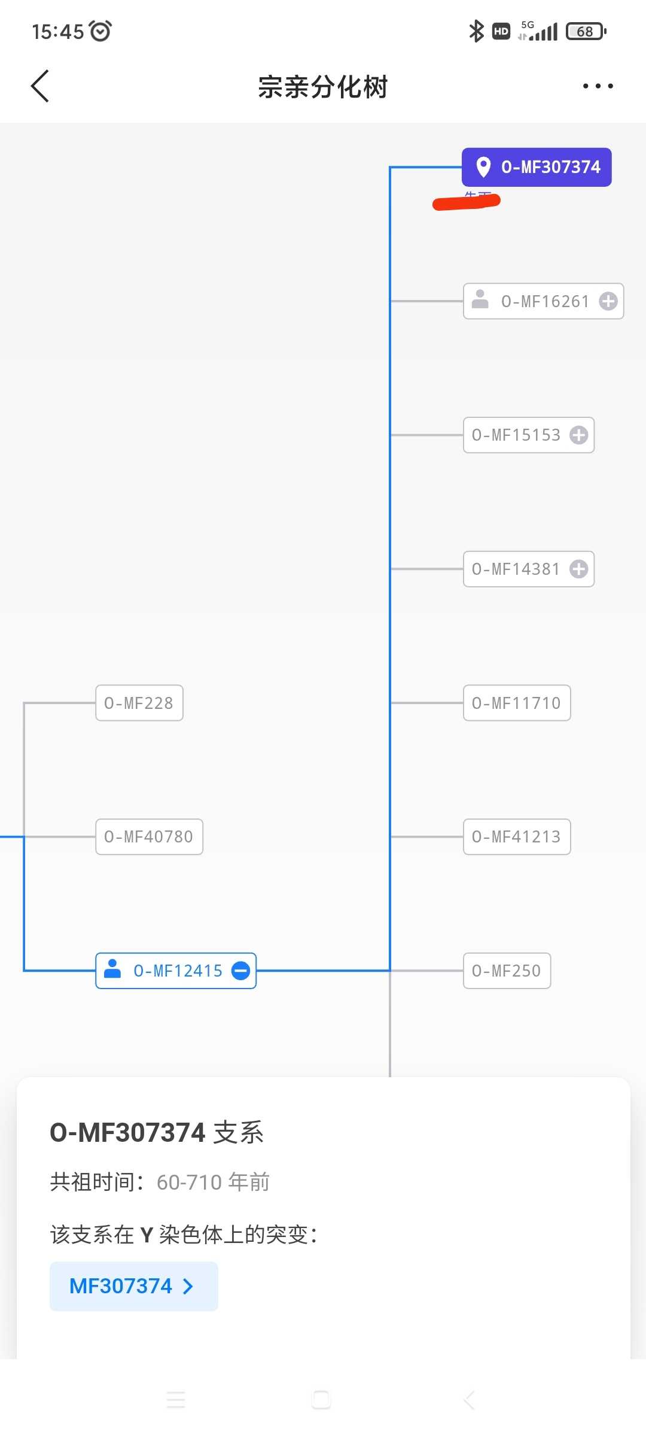Collapse the O-MF12415 branch with minus
This screenshot has width=646, height=1437.
[240, 971]
